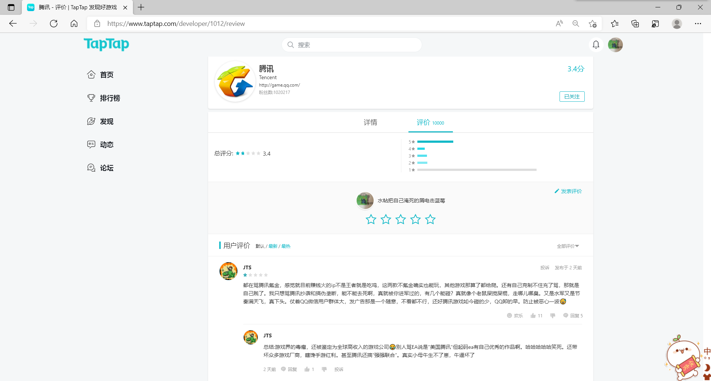Open the tab actions menu
The image size is (711, 381).
coord(11,7)
